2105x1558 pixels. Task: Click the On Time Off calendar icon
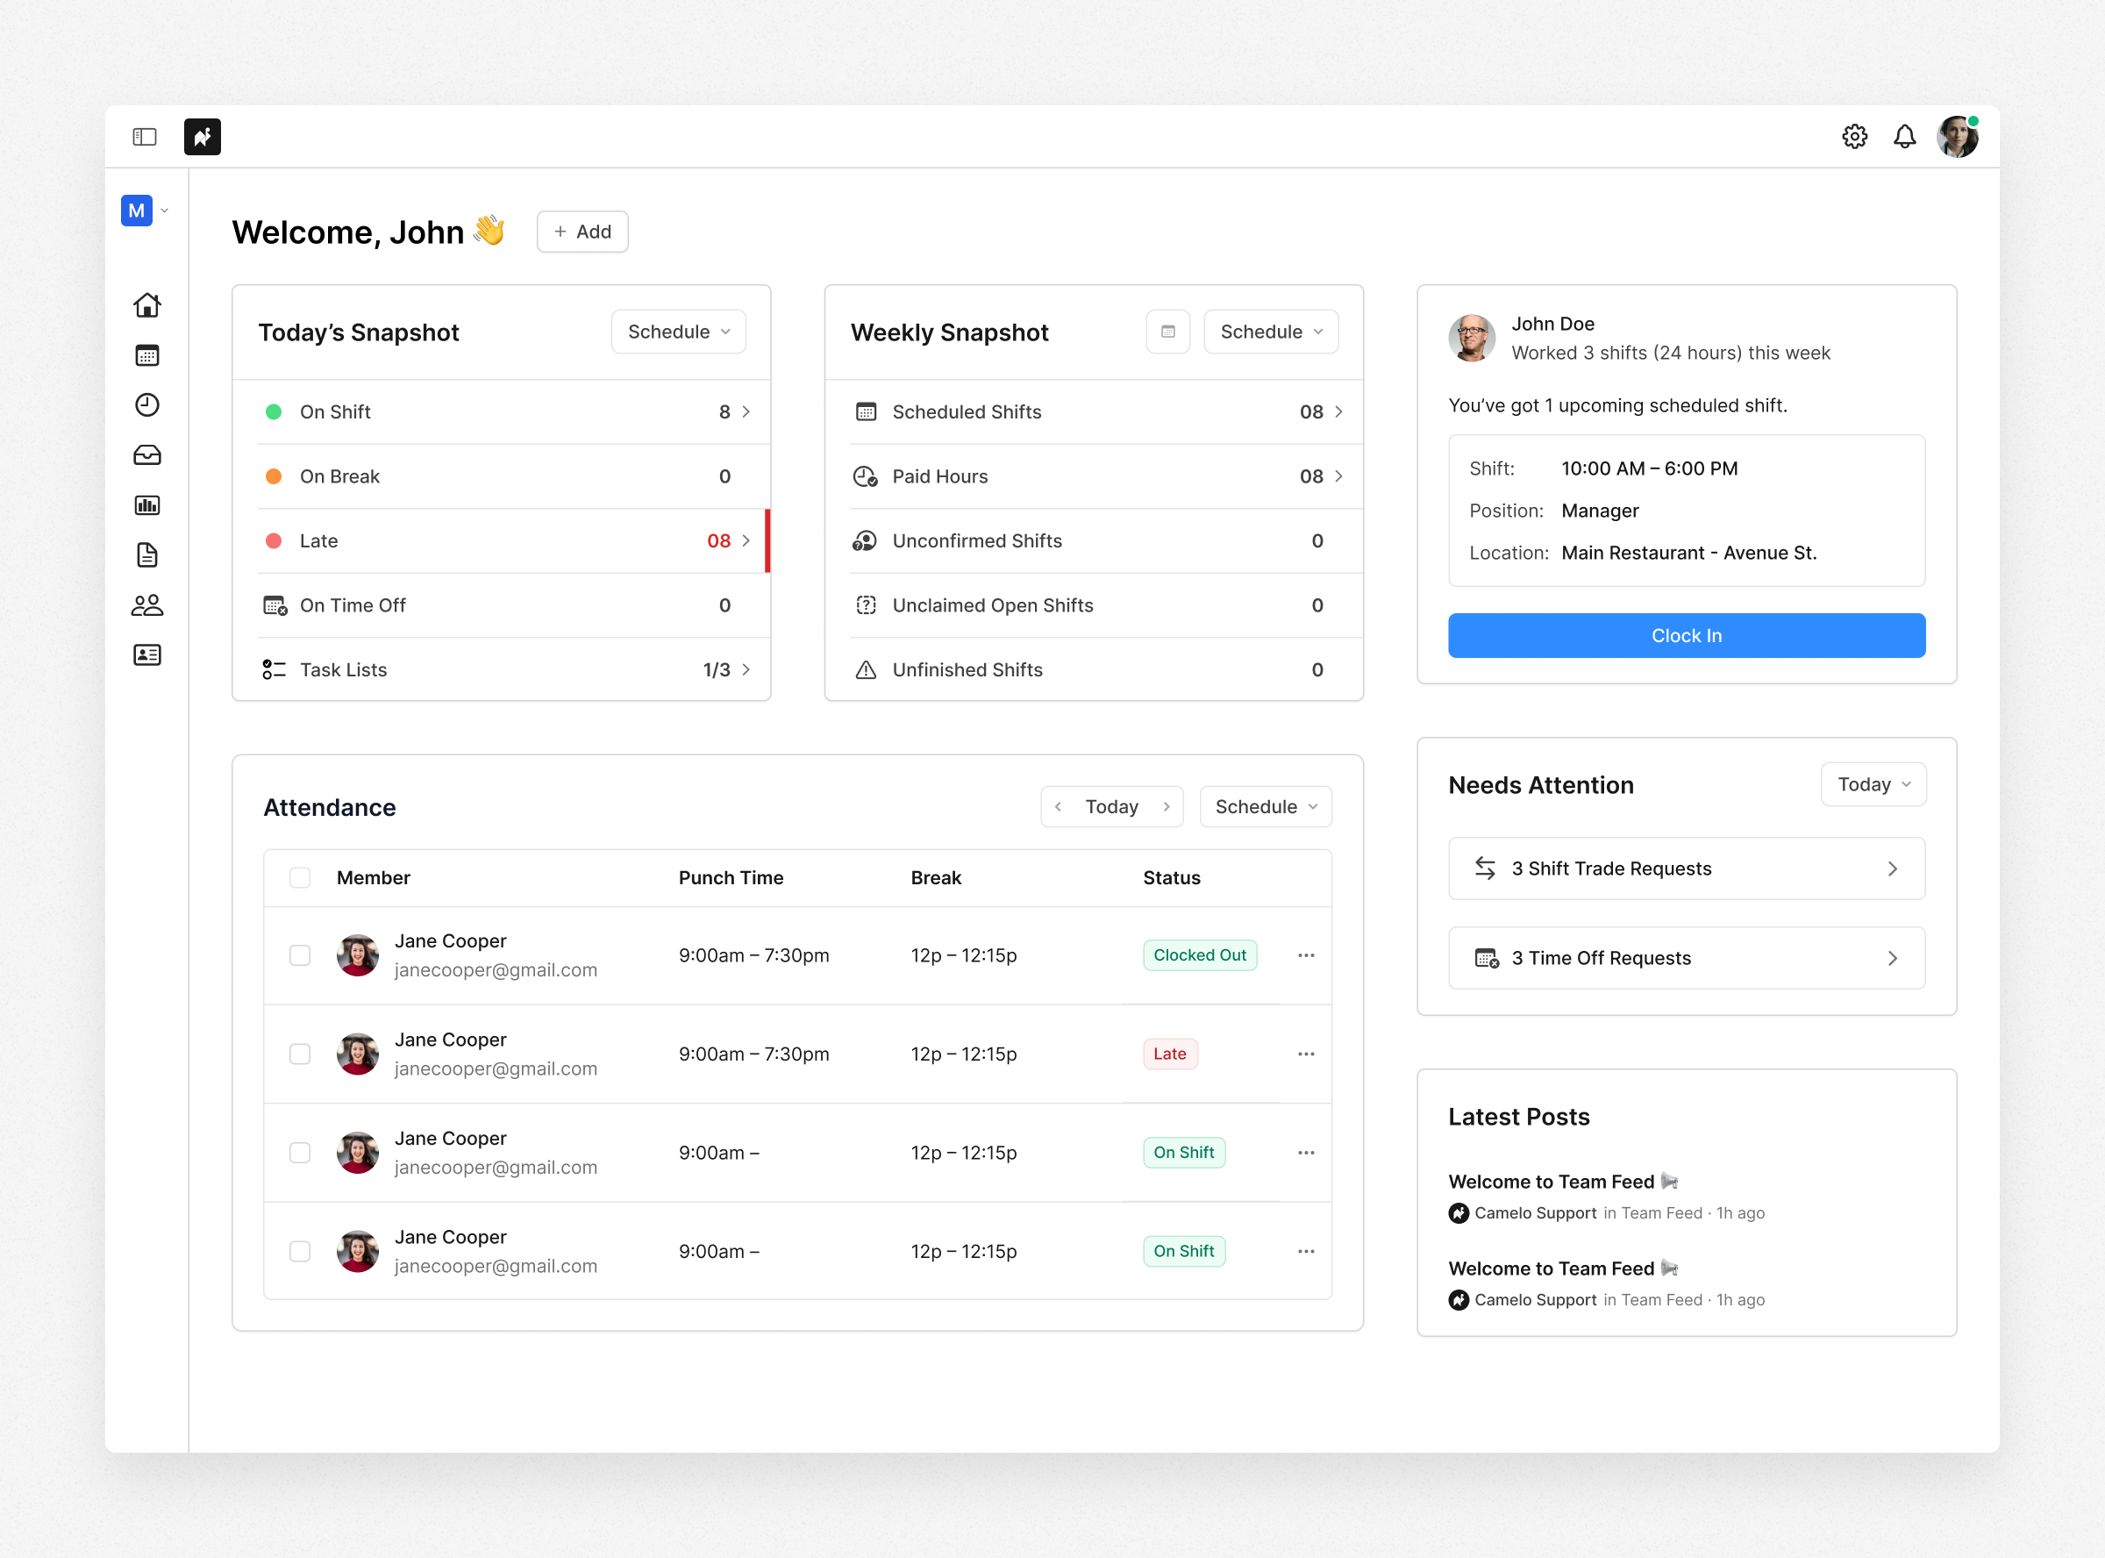(x=275, y=605)
